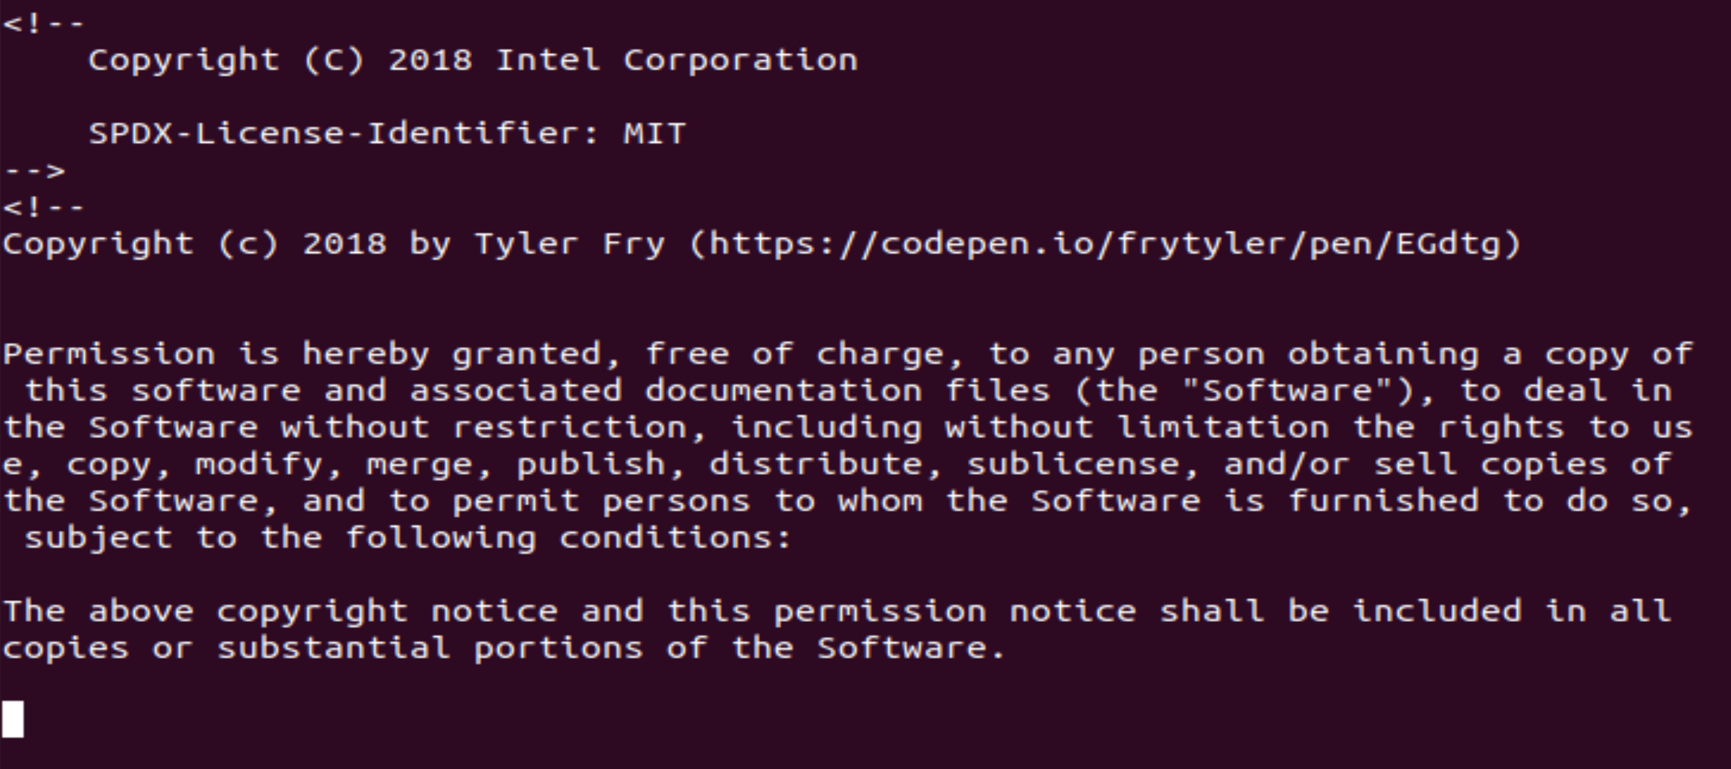1731x769 pixels.
Task: Click the word "Permission" starting the license
Action: point(110,354)
